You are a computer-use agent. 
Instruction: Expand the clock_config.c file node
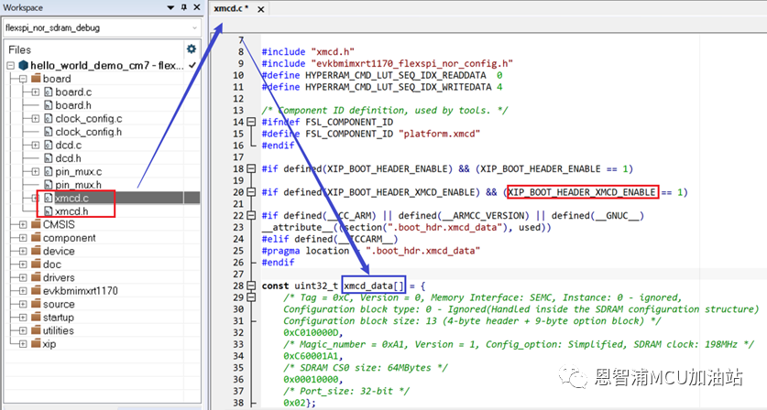click(35, 119)
